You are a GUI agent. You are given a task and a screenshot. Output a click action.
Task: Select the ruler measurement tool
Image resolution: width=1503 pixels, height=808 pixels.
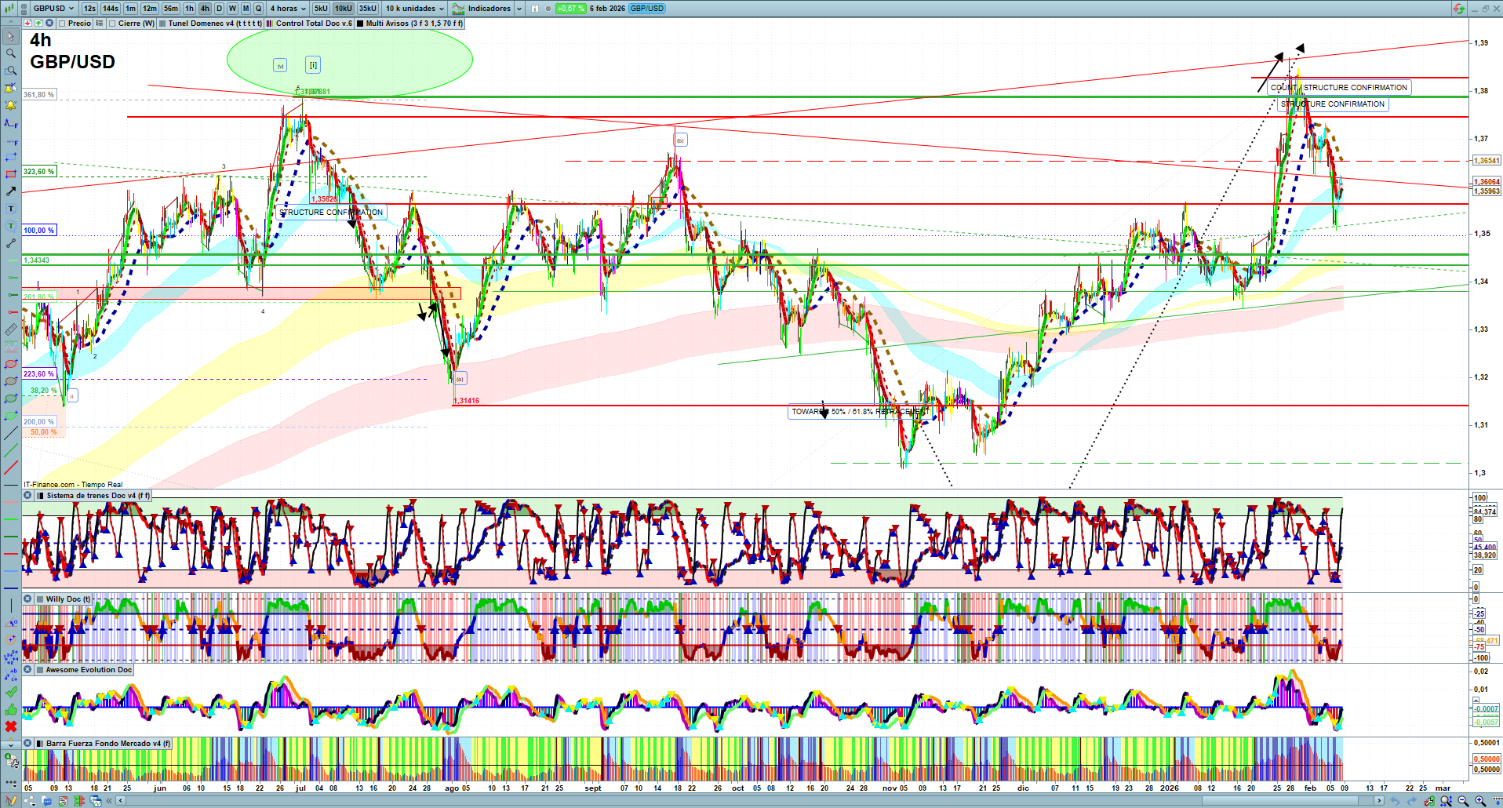click(11, 329)
